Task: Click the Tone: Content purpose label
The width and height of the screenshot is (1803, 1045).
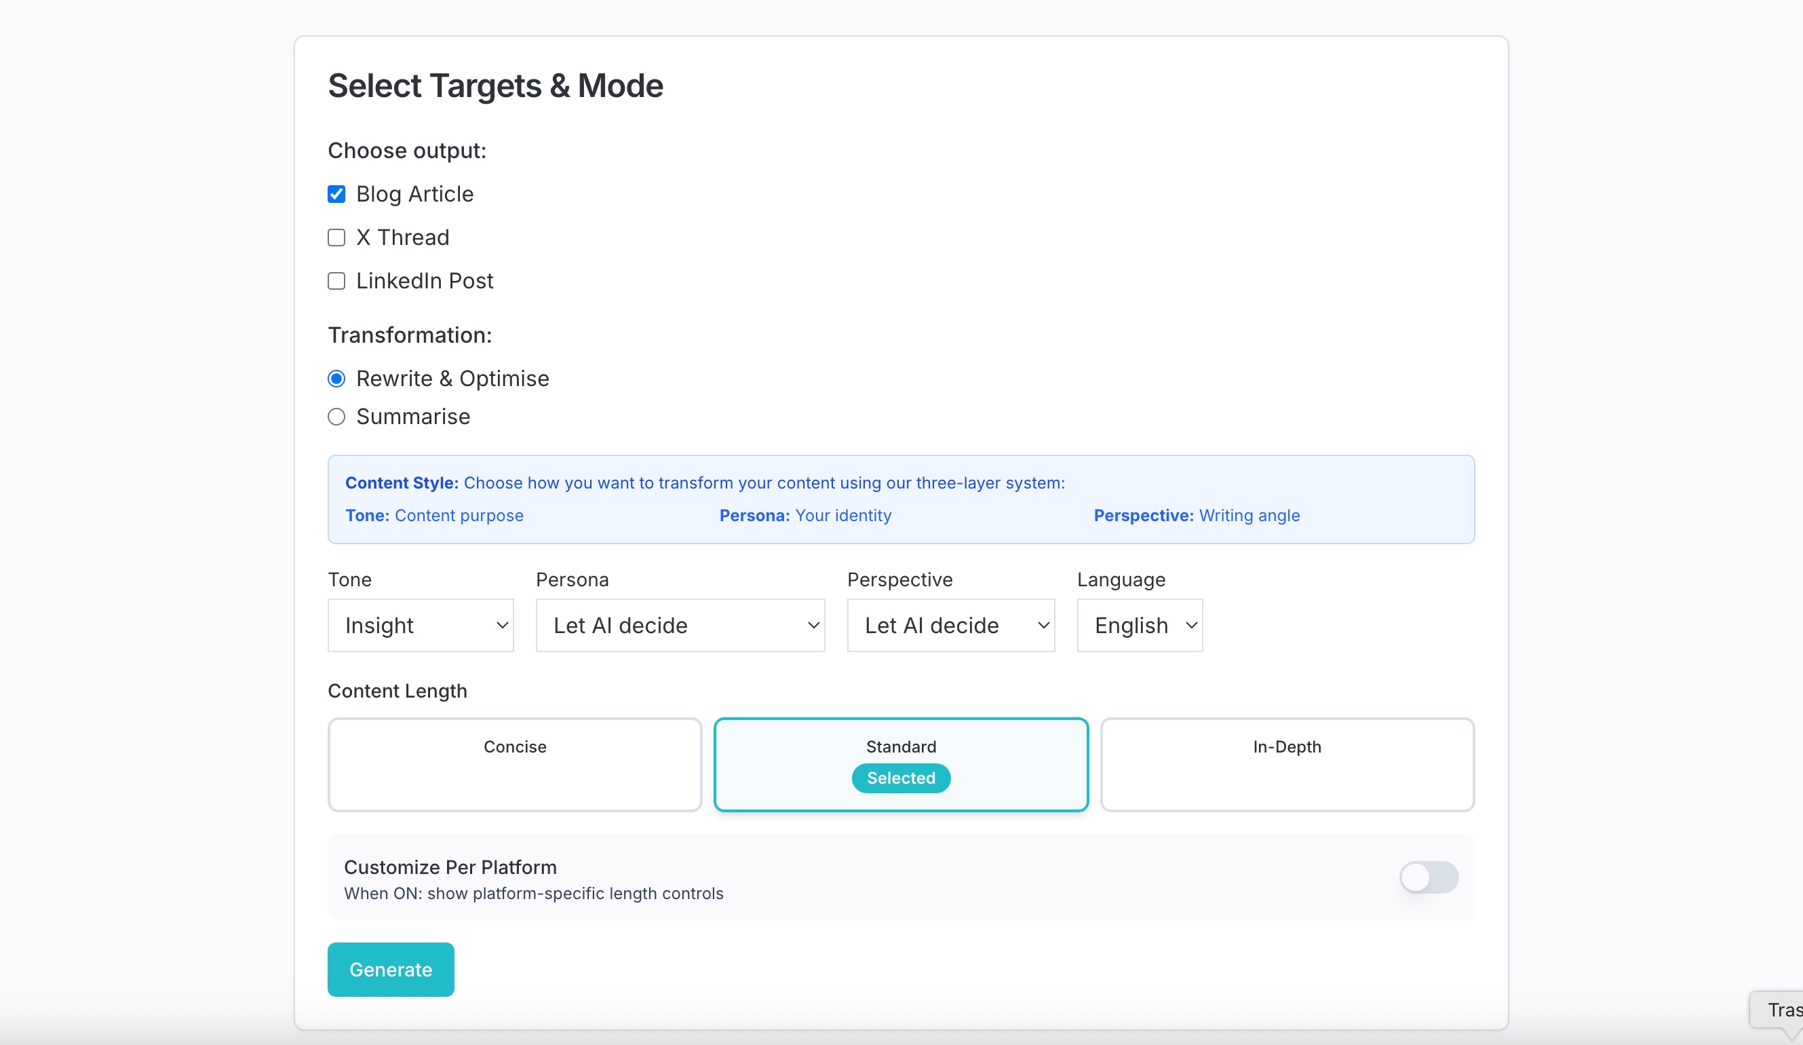Action: click(433, 515)
